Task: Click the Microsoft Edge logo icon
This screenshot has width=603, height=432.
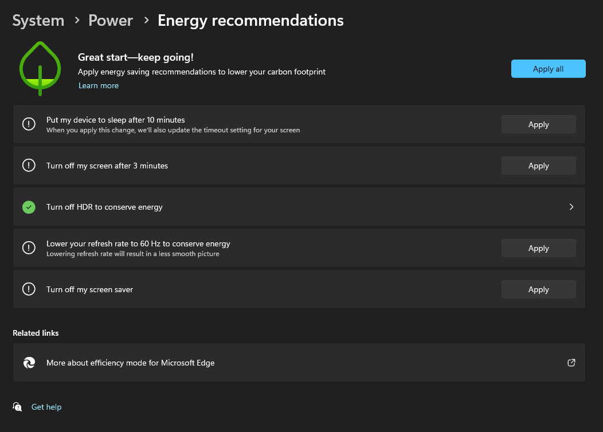Action: pos(29,363)
